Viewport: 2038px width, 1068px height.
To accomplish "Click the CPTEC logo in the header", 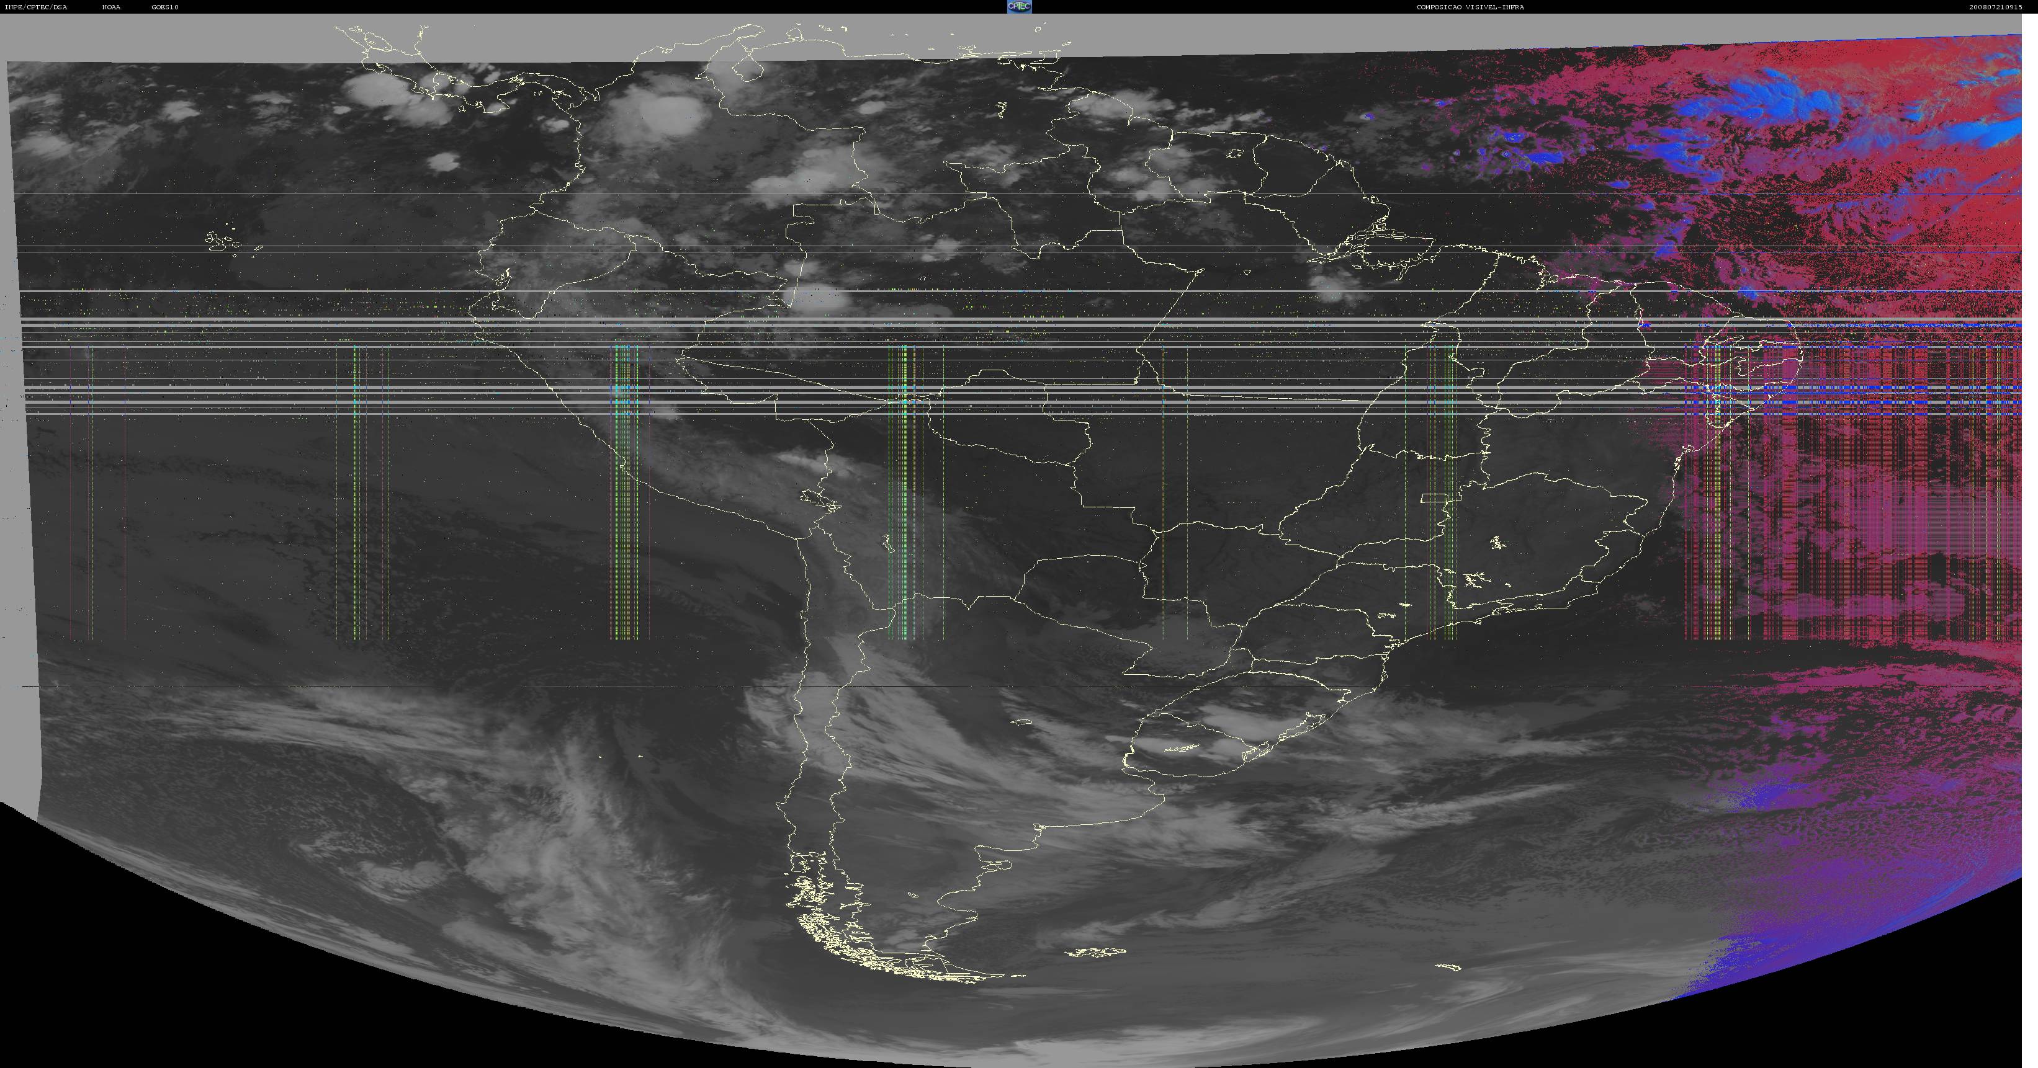I will tap(1019, 6).
